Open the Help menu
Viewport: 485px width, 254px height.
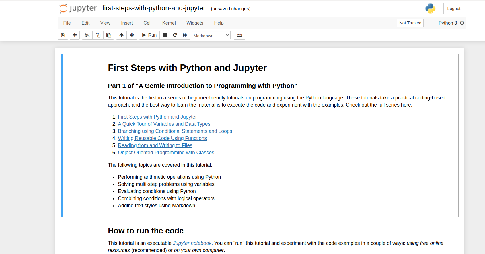(x=219, y=23)
